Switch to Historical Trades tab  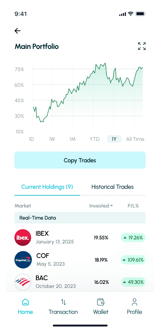click(x=113, y=187)
